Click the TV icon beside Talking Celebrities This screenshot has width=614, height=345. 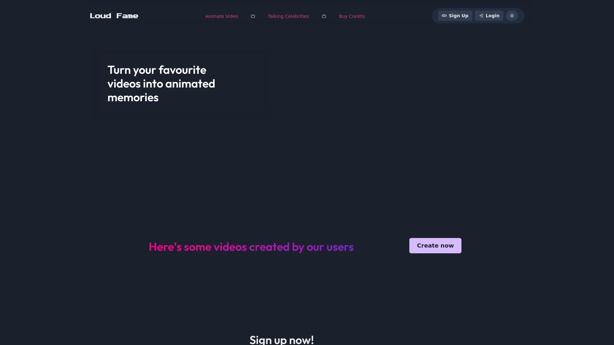click(324, 16)
